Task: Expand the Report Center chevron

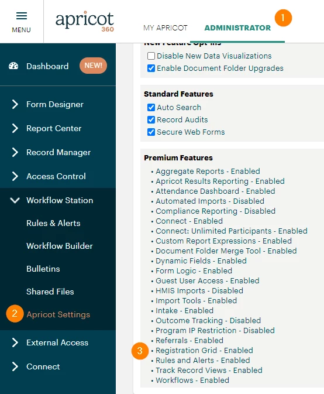Action: point(15,128)
